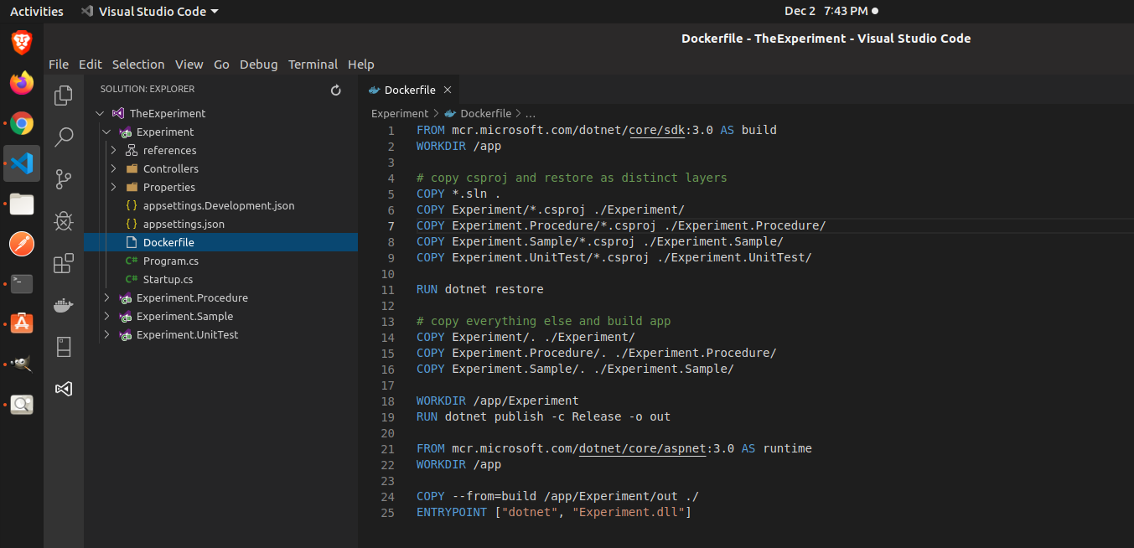Collapse the Experiment project node
The height and width of the screenshot is (548, 1134).
[106, 132]
